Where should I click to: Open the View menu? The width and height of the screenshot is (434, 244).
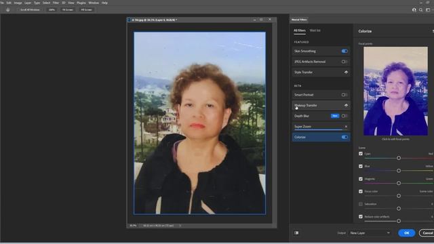tap(71, 3)
